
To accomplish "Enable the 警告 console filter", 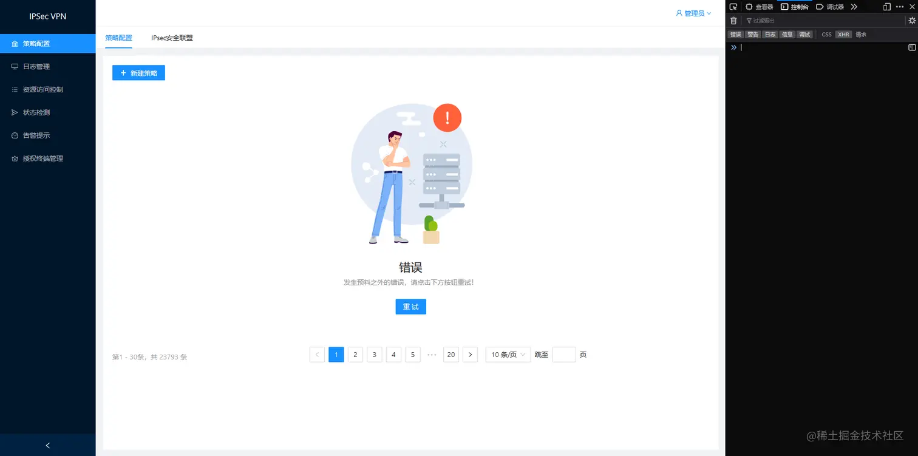I will pyautogui.click(x=752, y=35).
